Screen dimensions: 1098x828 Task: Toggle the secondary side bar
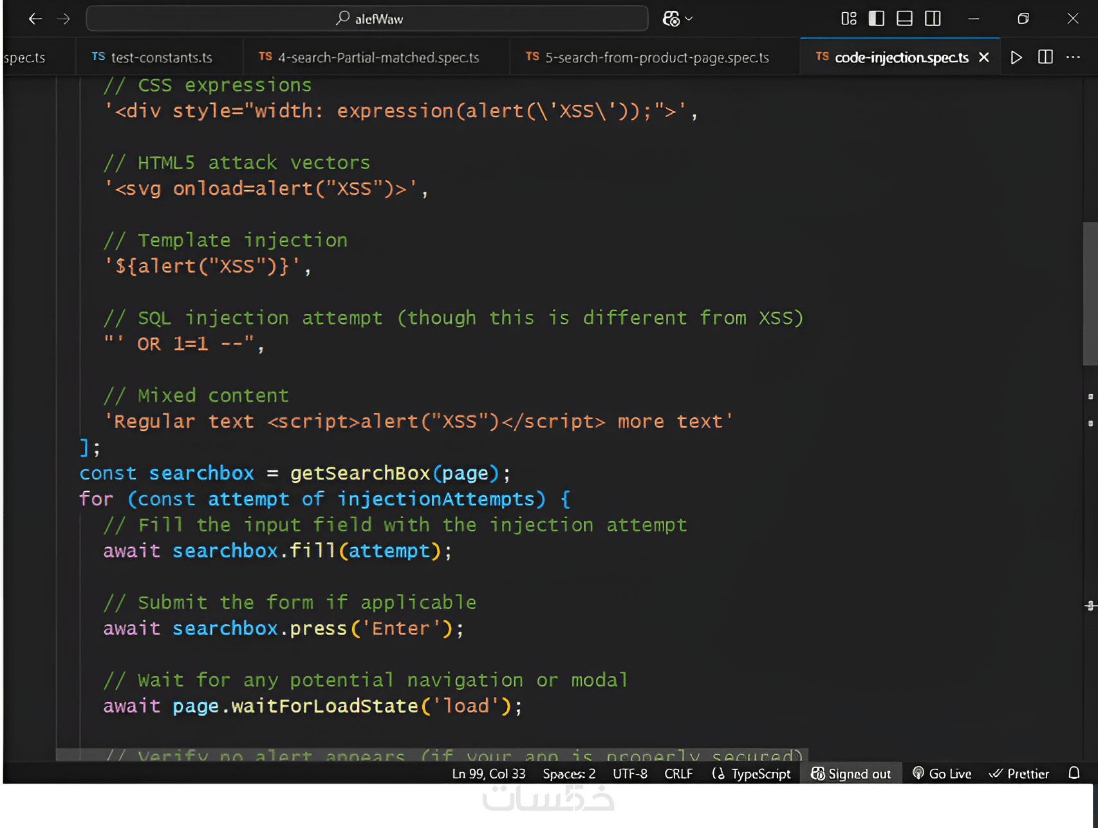(933, 19)
